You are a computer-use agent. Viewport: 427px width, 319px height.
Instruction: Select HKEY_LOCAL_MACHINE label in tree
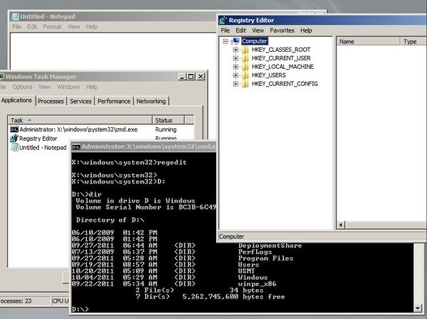click(x=283, y=67)
